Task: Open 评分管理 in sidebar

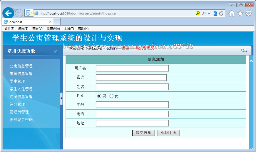Action: pos(17,104)
